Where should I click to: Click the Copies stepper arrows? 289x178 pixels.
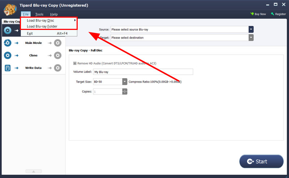tap(125, 92)
